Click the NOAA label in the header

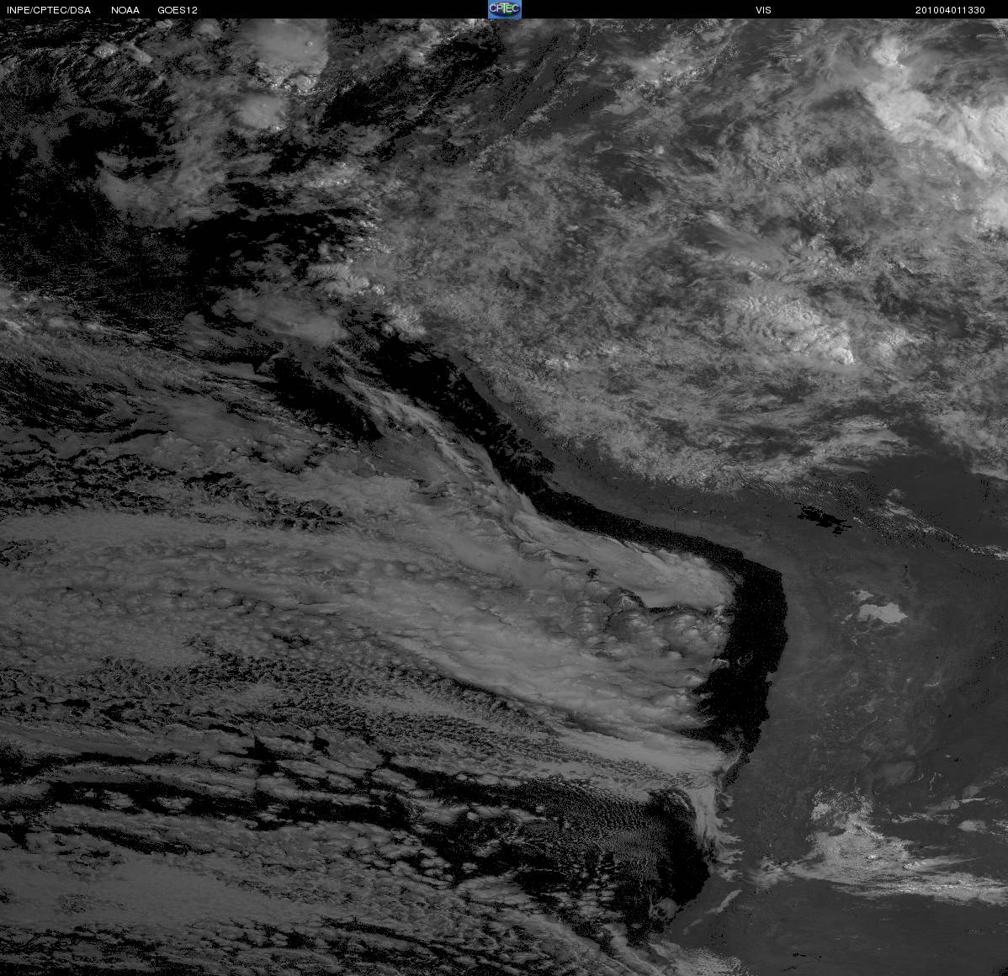[125, 10]
